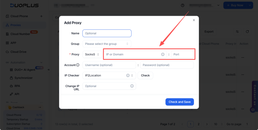Viewport: 258px width, 130px height.
Task: Open the Socks5 proxy type dropdown
Action: click(92, 55)
